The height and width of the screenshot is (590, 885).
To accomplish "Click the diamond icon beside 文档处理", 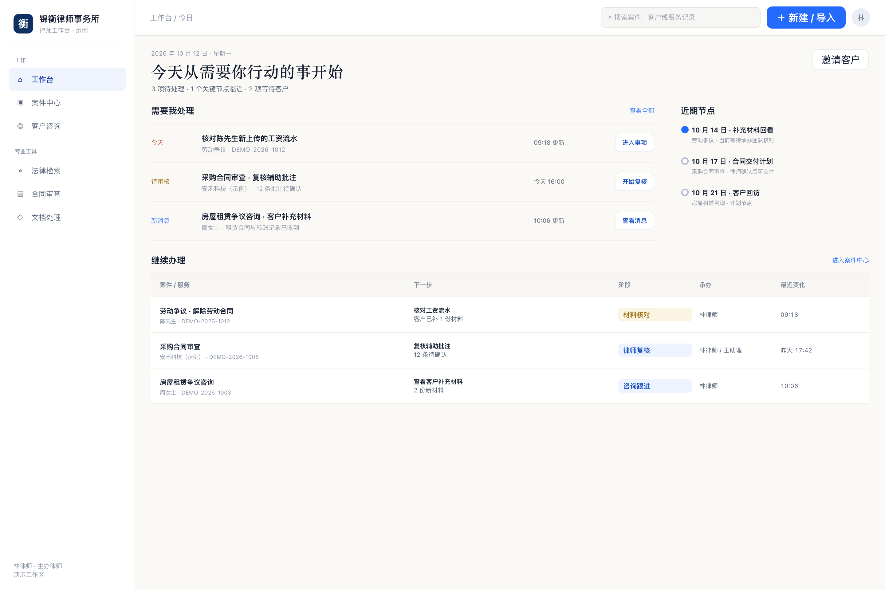I will (x=20, y=218).
